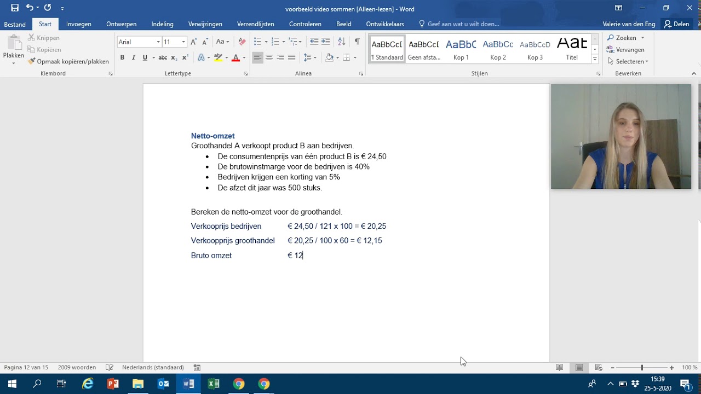Apply the yellow text highlight color
Viewport: 701px width, 394px height.
point(218,57)
